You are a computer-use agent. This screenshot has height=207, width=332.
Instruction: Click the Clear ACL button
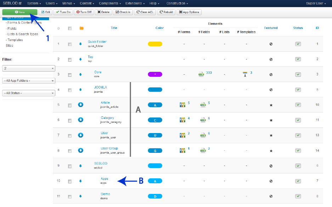[145, 12]
